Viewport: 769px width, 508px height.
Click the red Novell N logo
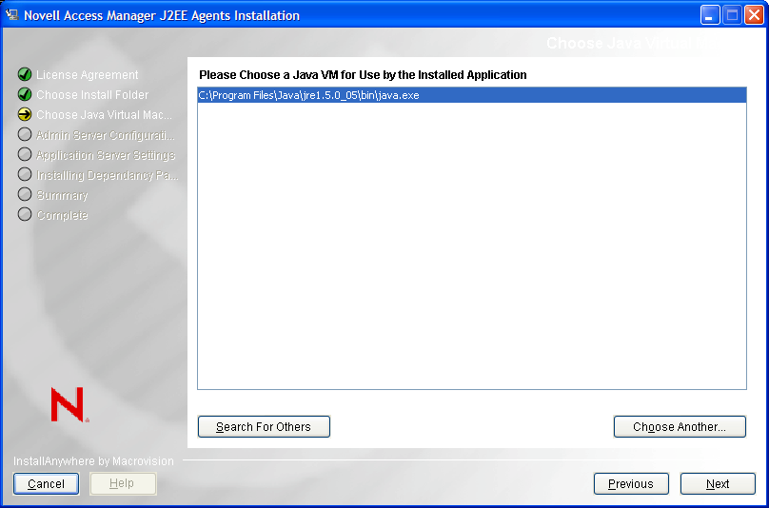coord(69,404)
